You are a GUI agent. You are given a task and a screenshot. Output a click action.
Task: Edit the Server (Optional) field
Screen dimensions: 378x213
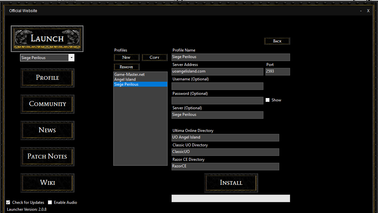coord(217,115)
